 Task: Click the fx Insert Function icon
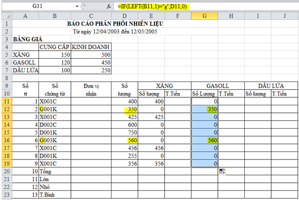[x=109, y=7]
